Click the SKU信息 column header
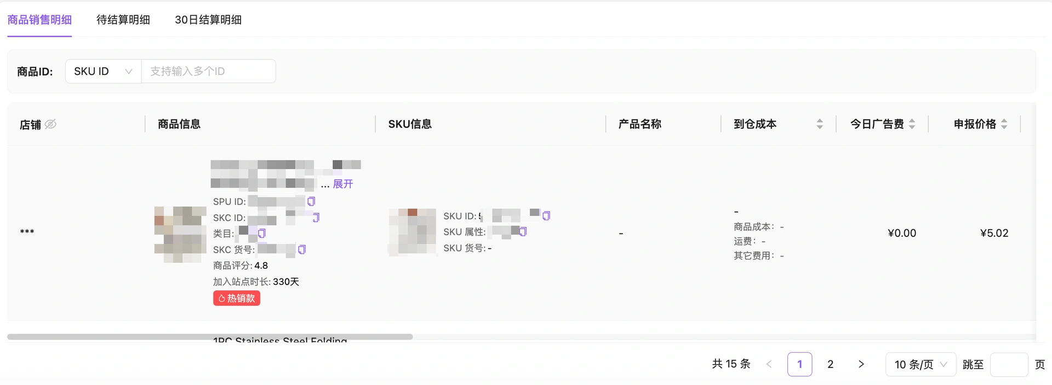1052x385 pixels. 410,124
